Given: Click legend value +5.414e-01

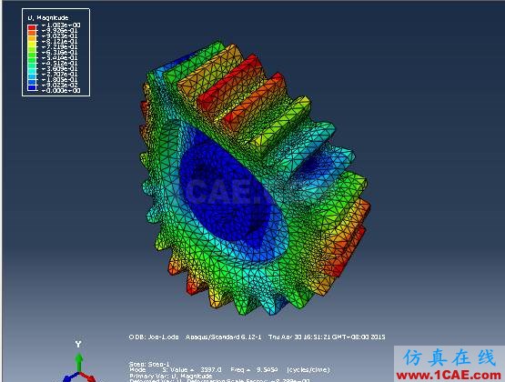Looking at the screenshot, I should pos(59,58).
